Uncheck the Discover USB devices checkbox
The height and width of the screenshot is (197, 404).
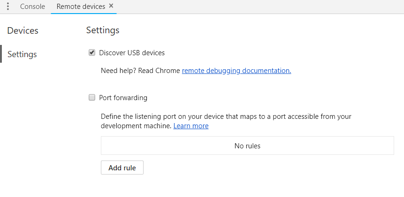[x=92, y=53]
